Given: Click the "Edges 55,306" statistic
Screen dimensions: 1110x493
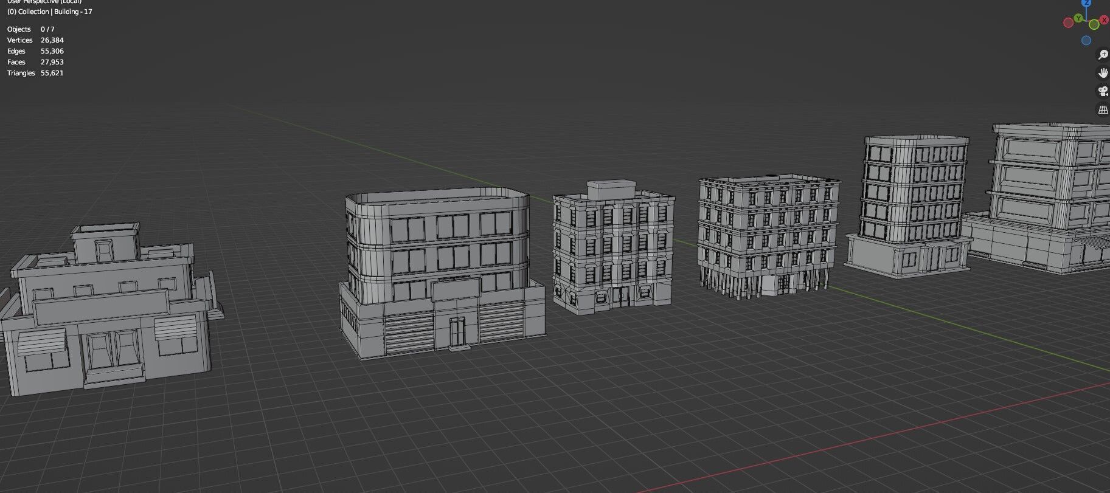Looking at the screenshot, I should [35, 51].
